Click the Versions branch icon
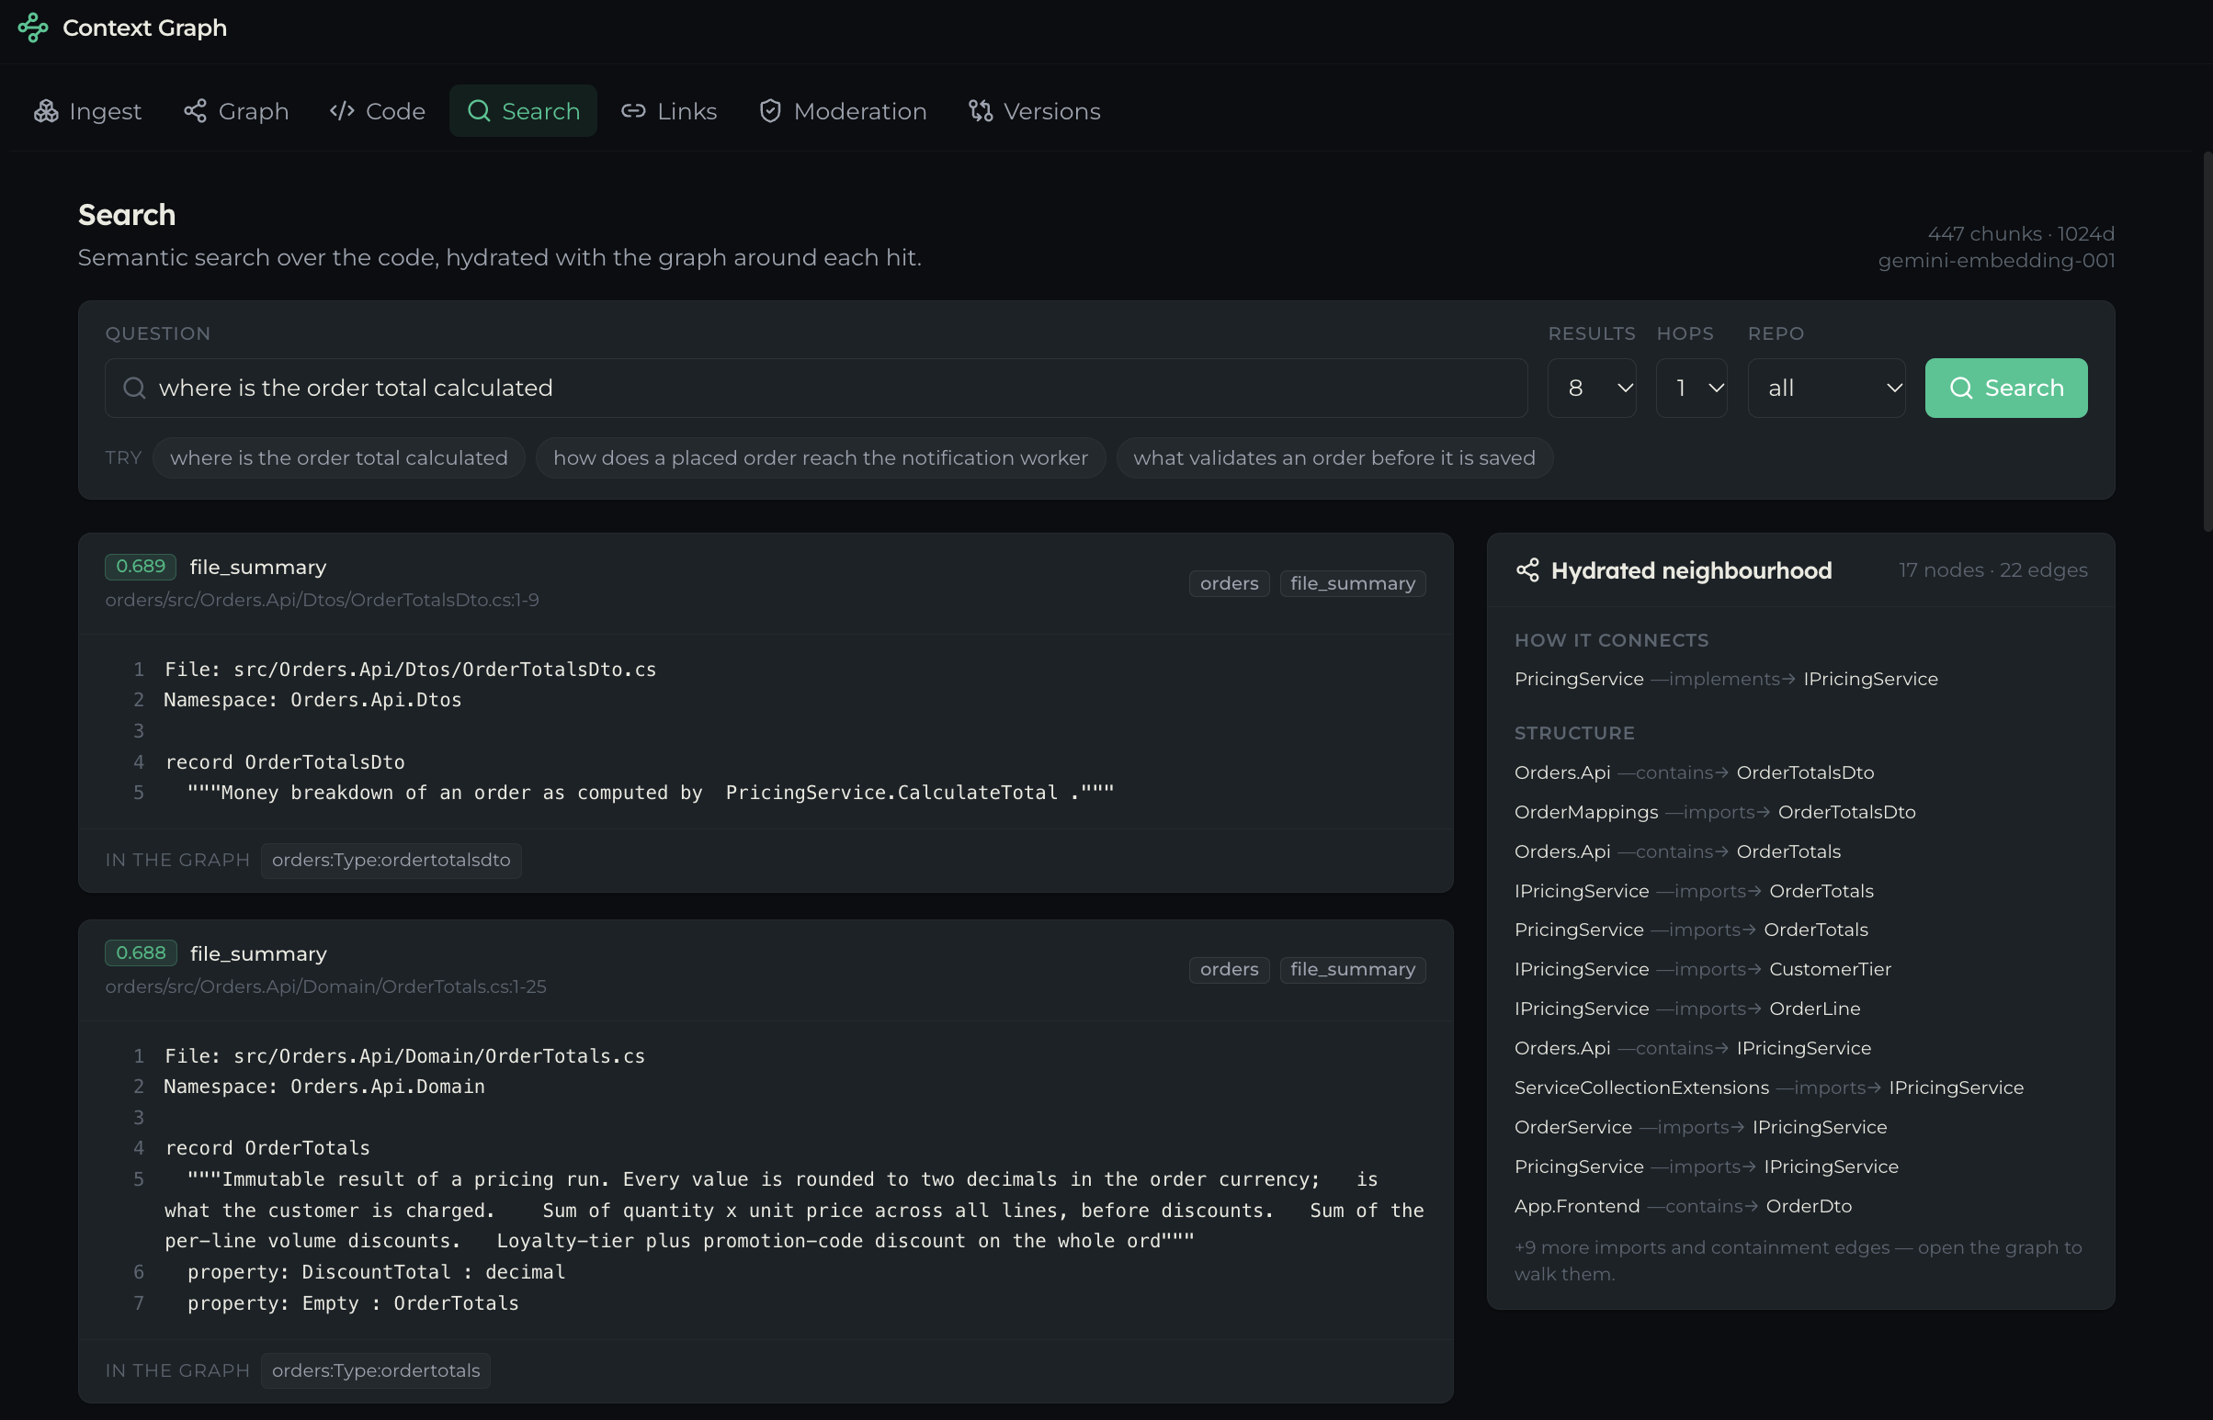The image size is (2213, 1420). tap(981, 110)
